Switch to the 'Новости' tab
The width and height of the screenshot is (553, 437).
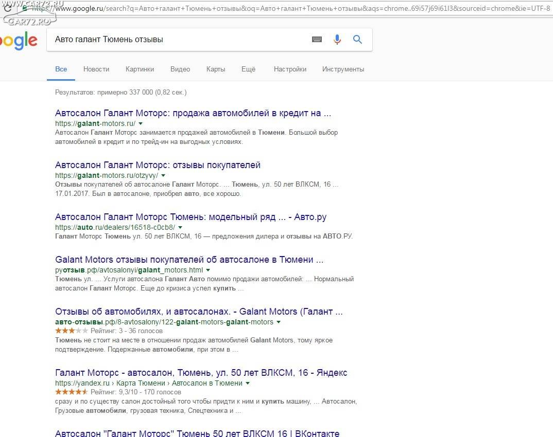pos(96,69)
